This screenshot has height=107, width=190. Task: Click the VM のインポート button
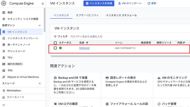point(130,3)
